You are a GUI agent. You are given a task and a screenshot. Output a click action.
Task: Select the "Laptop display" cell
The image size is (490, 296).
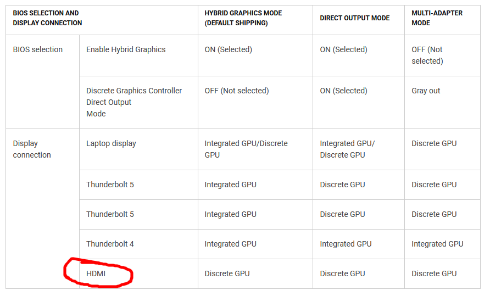pyautogui.click(x=111, y=143)
